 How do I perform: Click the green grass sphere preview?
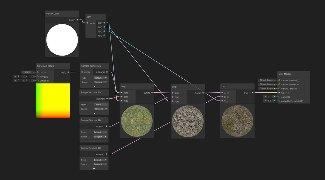pyautogui.click(x=137, y=121)
